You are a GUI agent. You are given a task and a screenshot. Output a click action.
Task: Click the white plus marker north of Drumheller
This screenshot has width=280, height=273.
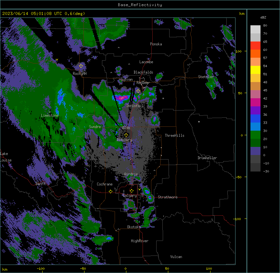(x=199, y=122)
